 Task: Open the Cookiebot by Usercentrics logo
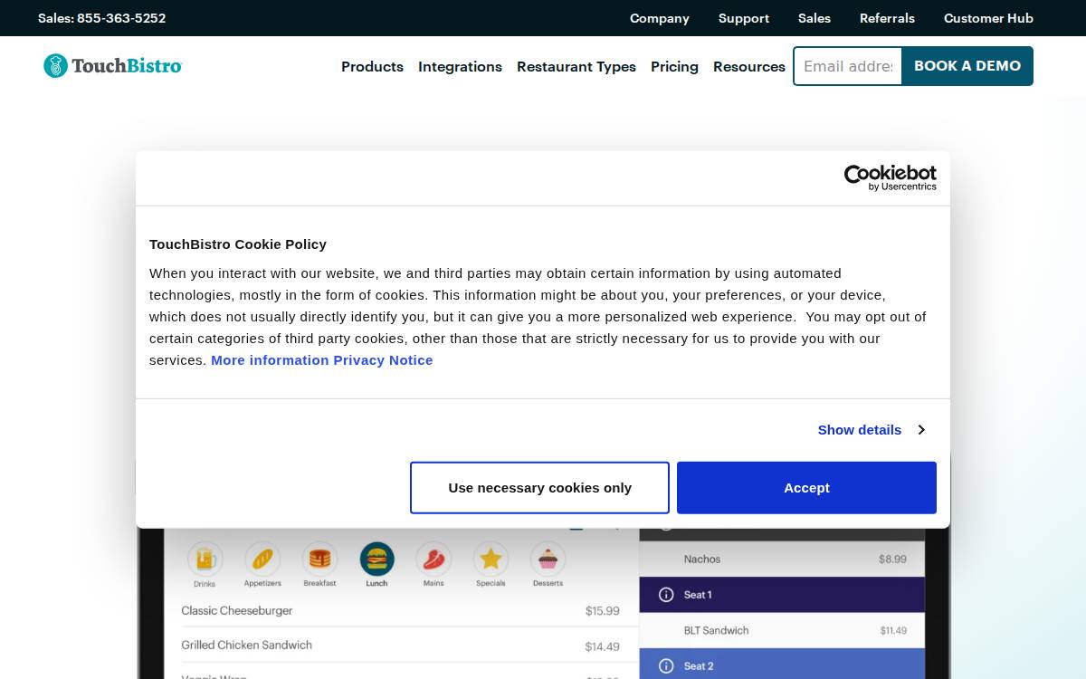(x=891, y=177)
